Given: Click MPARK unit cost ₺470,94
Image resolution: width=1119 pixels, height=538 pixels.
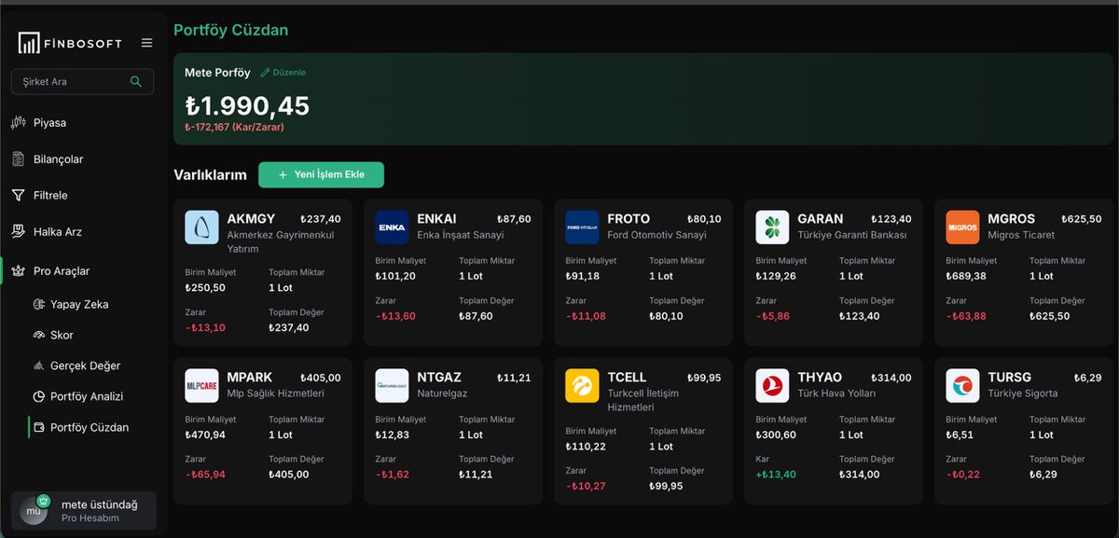Looking at the screenshot, I should pos(205,435).
